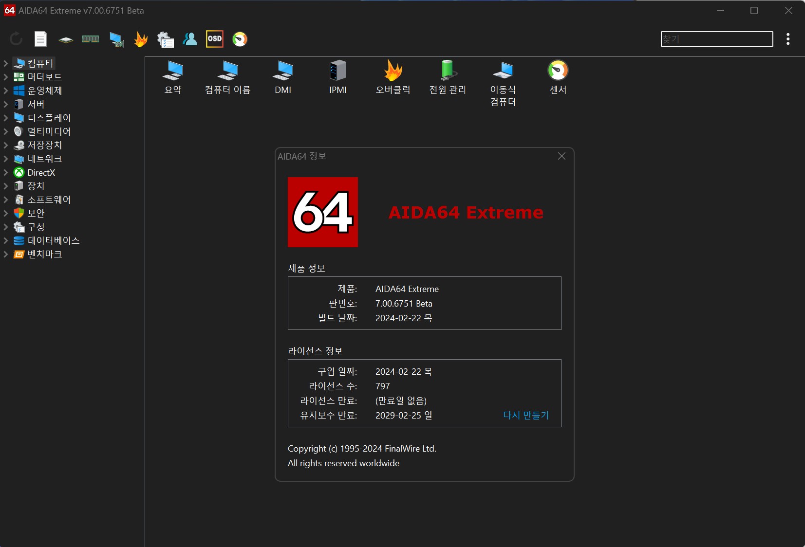The width and height of the screenshot is (805, 547).
Task: Expand the 네트워크 tree node arrow
Action: (x=6, y=159)
